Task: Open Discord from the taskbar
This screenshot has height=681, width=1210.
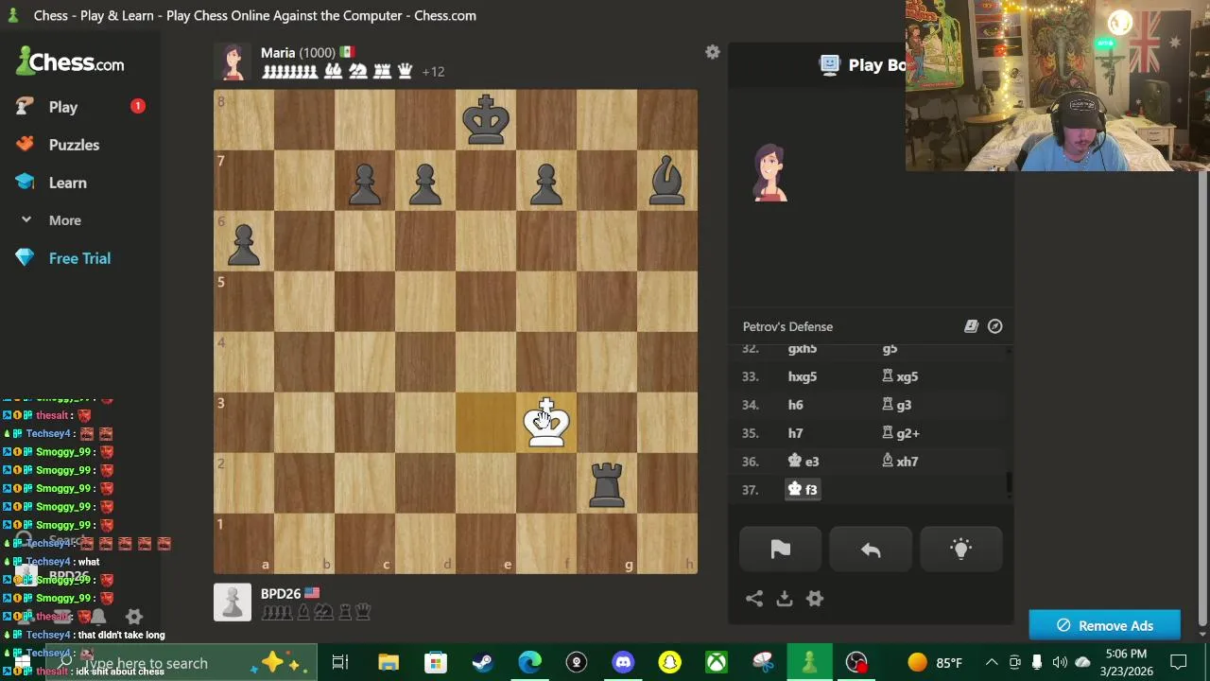Action: [x=623, y=663]
